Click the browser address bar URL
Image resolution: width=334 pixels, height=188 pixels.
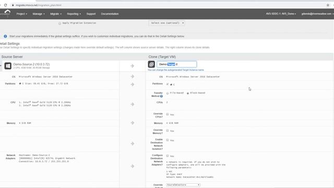point(39,5)
